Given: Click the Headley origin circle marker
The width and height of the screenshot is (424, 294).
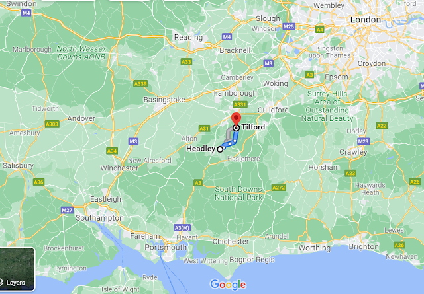Looking at the screenshot, I should pos(220,149).
